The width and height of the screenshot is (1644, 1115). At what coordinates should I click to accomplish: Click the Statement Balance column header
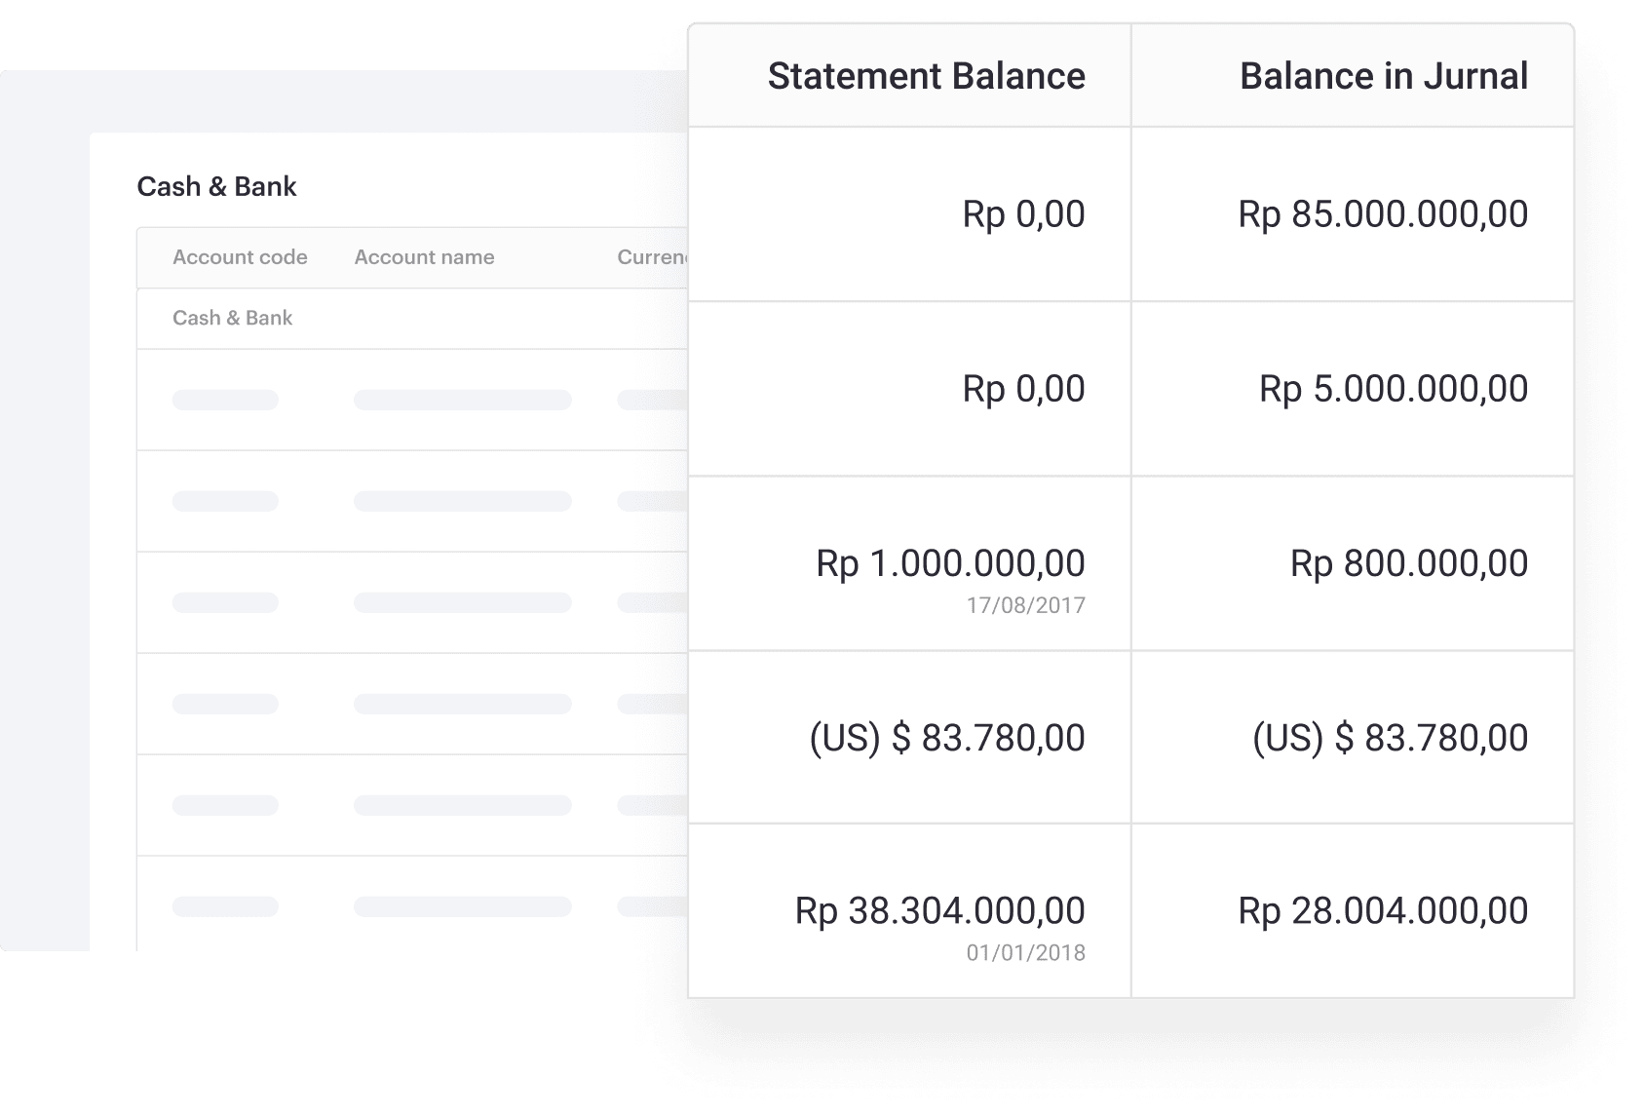click(926, 76)
